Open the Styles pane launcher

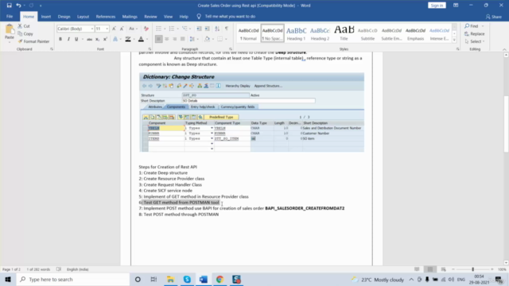[458, 49]
